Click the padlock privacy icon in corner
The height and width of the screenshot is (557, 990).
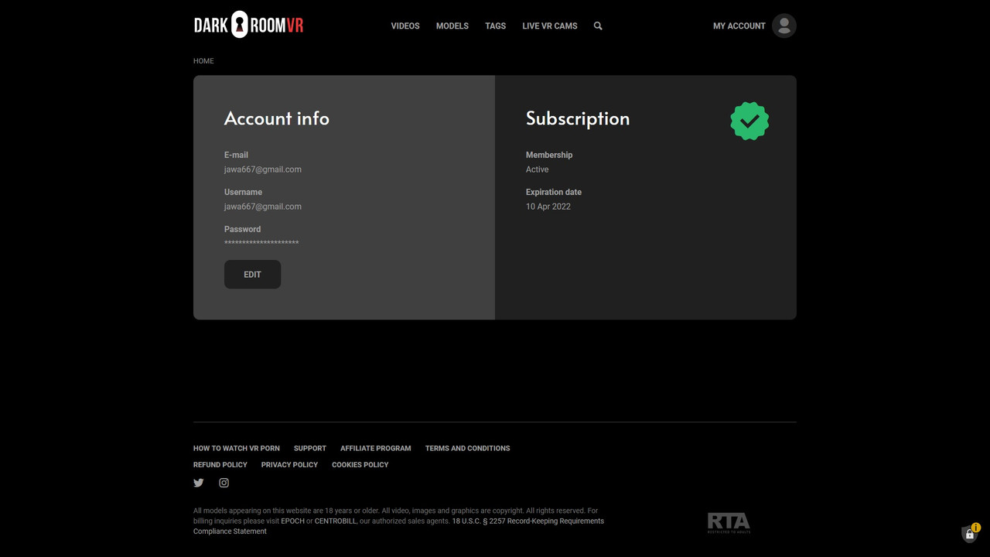969,534
